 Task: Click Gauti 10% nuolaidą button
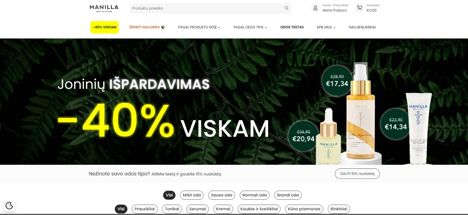tap(357, 174)
